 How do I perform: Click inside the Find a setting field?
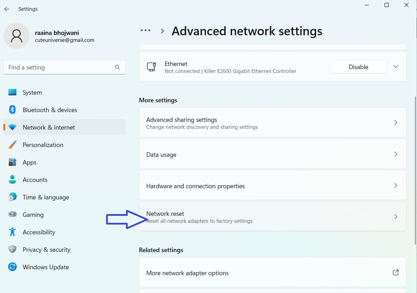pos(59,67)
